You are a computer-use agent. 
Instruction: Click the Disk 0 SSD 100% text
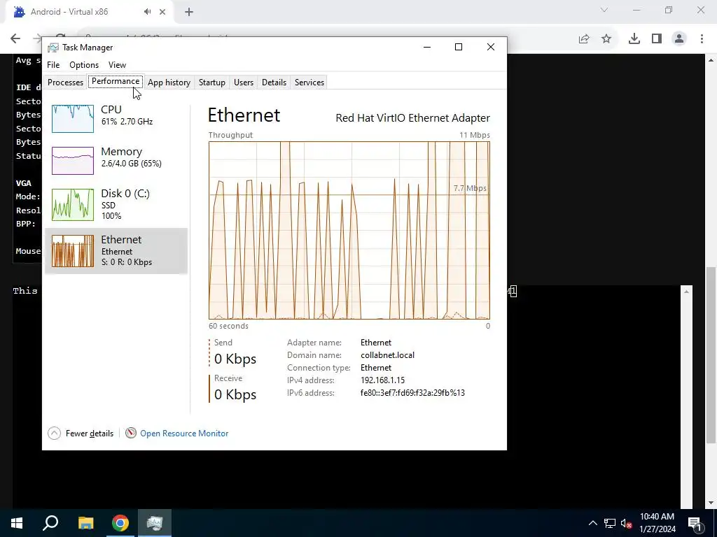pos(125,204)
